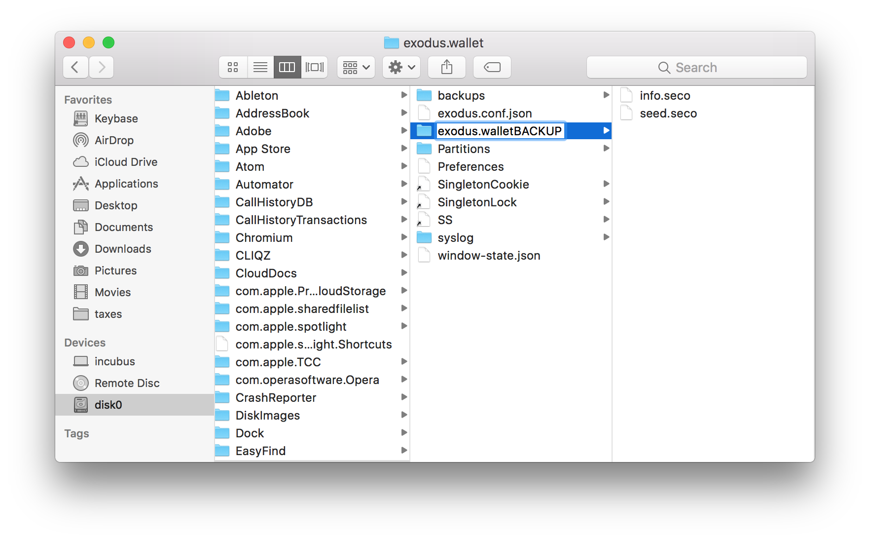Focus the Search field
870x541 pixels.
pos(696,67)
